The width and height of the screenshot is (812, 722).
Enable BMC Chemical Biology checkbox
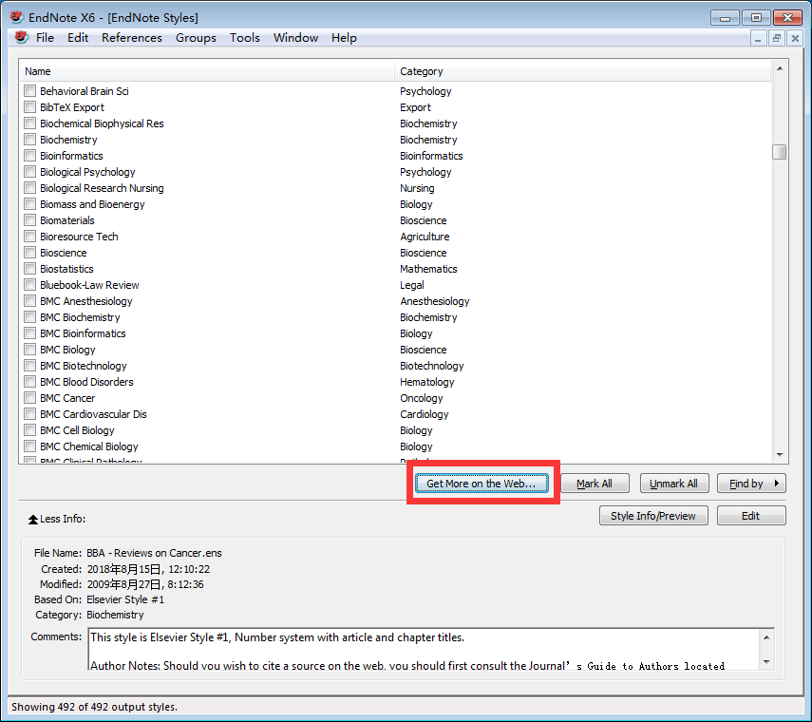click(30, 446)
